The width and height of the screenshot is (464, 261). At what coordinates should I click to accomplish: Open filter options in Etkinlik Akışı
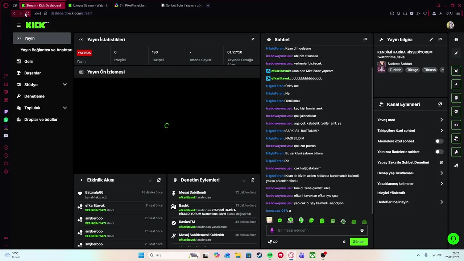click(x=150, y=180)
